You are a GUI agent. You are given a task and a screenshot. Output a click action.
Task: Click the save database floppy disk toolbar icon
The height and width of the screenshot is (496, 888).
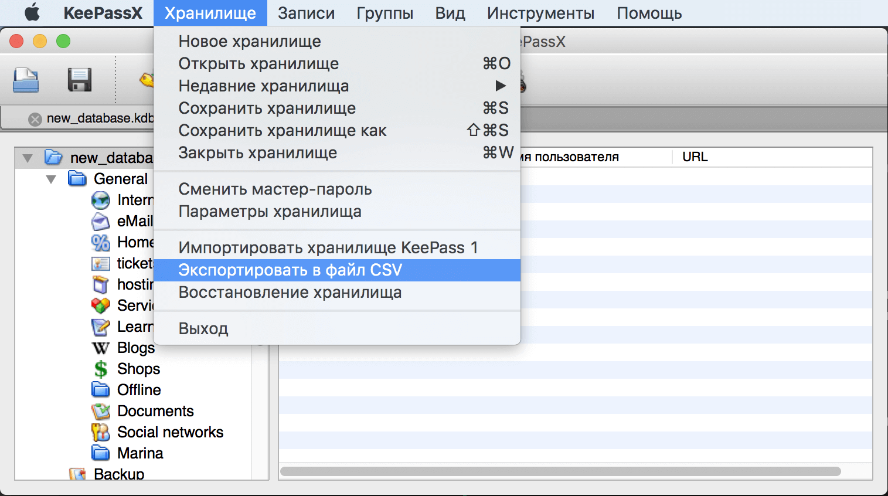coord(79,81)
